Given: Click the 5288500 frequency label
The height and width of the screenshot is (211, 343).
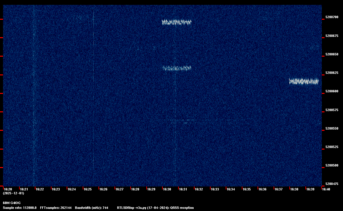Looking at the screenshot, I should [332, 166].
